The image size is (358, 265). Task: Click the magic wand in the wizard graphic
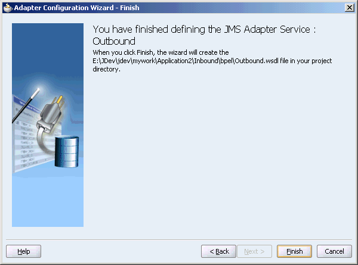click(x=26, y=105)
